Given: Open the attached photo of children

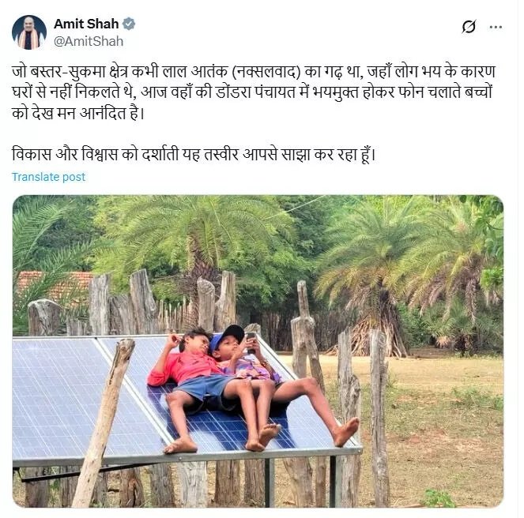Looking at the screenshot, I should (x=258, y=351).
